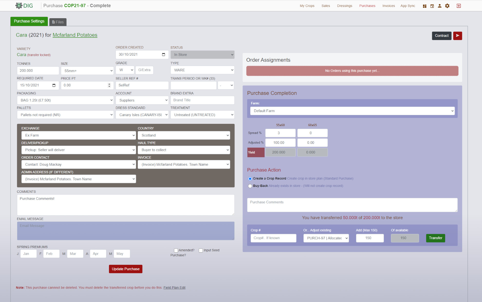Open the Country dropdown showing Scotland
482x302 pixels.
(184, 135)
